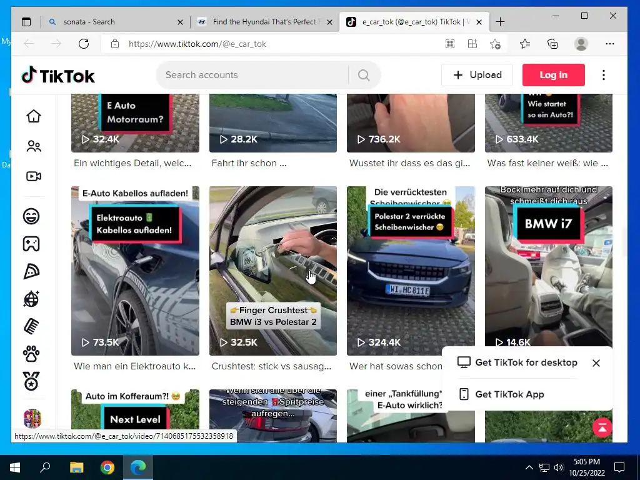Click the red scroll-to-top button
640x480 pixels.
(x=602, y=427)
